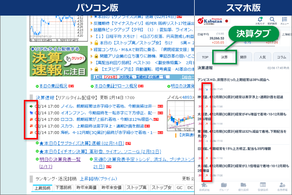Open the 本日の東証グロース概況 link

pos(116,86)
